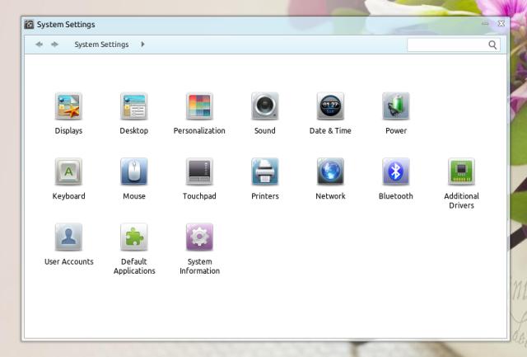Click the System Settings breadcrumb

tap(101, 45)
